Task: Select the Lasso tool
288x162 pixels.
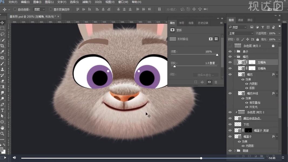Action: (2, 34)
